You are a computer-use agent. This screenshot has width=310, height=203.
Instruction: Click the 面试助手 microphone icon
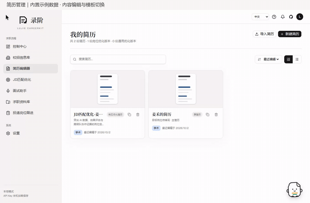(8, 91)
